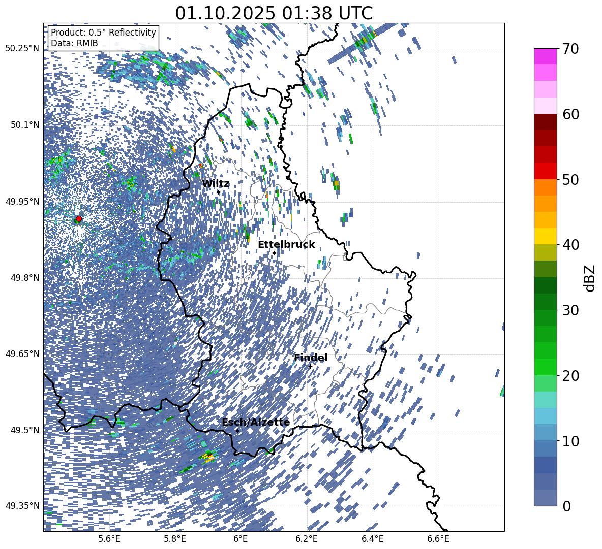Screen dimensions: 602x549
Task: Select the Esch/Alzette city label
Action: 256,423
